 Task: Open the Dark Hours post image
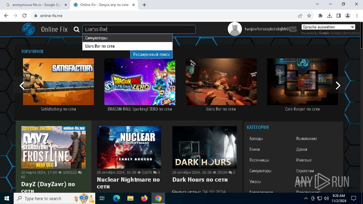(204, 147)
